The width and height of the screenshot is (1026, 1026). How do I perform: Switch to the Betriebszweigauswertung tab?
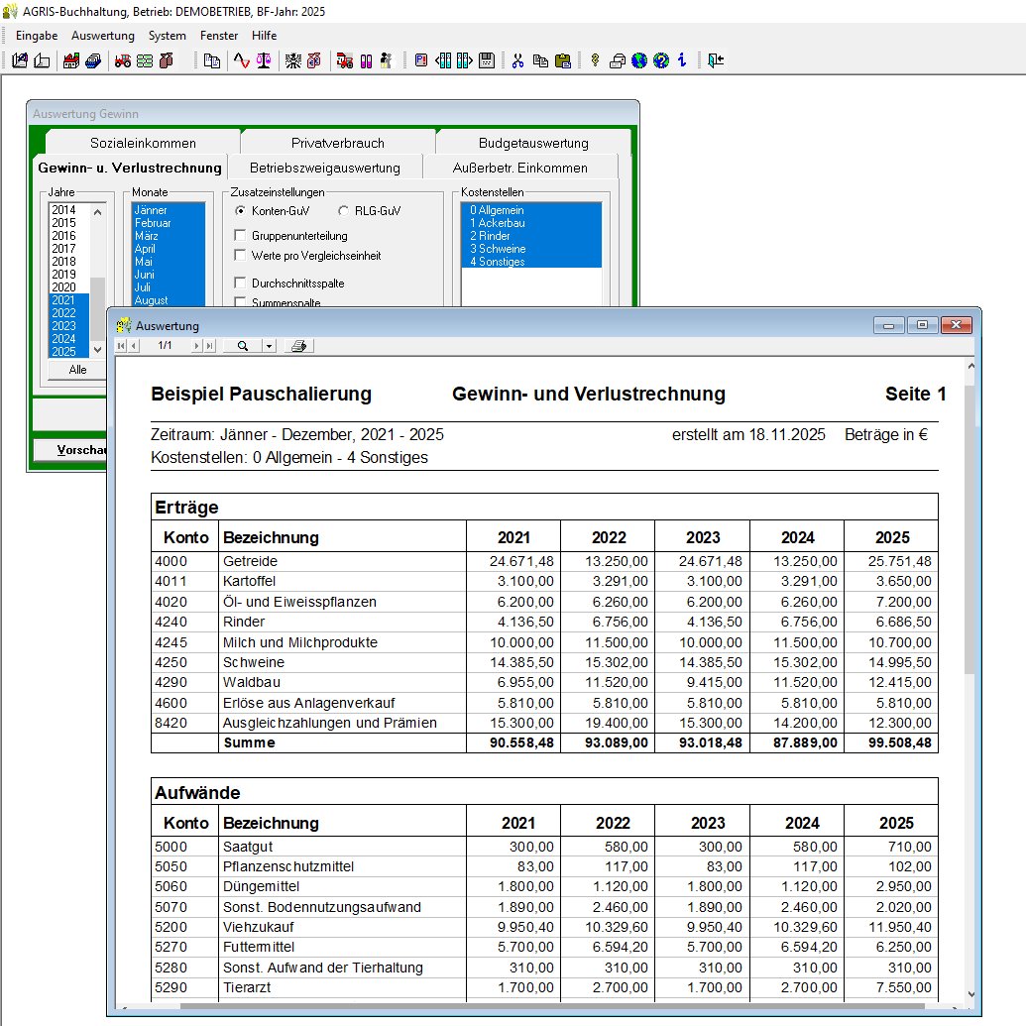click(x=324, y=168)
